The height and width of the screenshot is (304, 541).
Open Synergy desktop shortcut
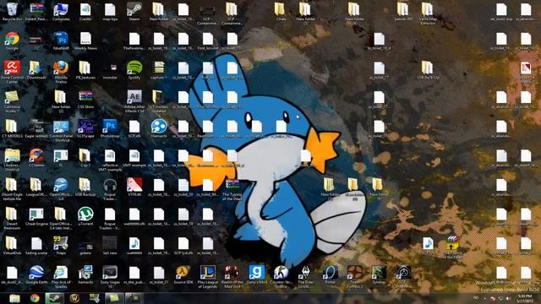pyautogui.click(x=379, y=275)
